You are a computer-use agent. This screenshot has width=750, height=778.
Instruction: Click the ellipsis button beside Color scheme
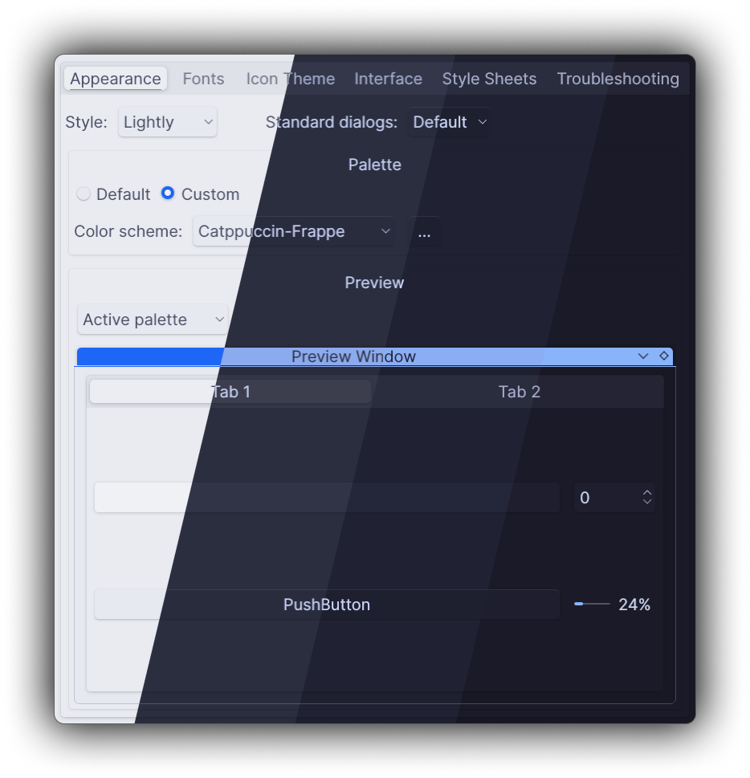[424, 231]
